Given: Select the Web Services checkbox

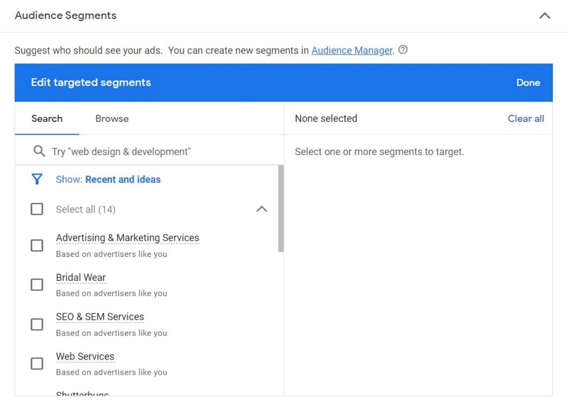Looking at the screenshot, I should tap(37, 363).
